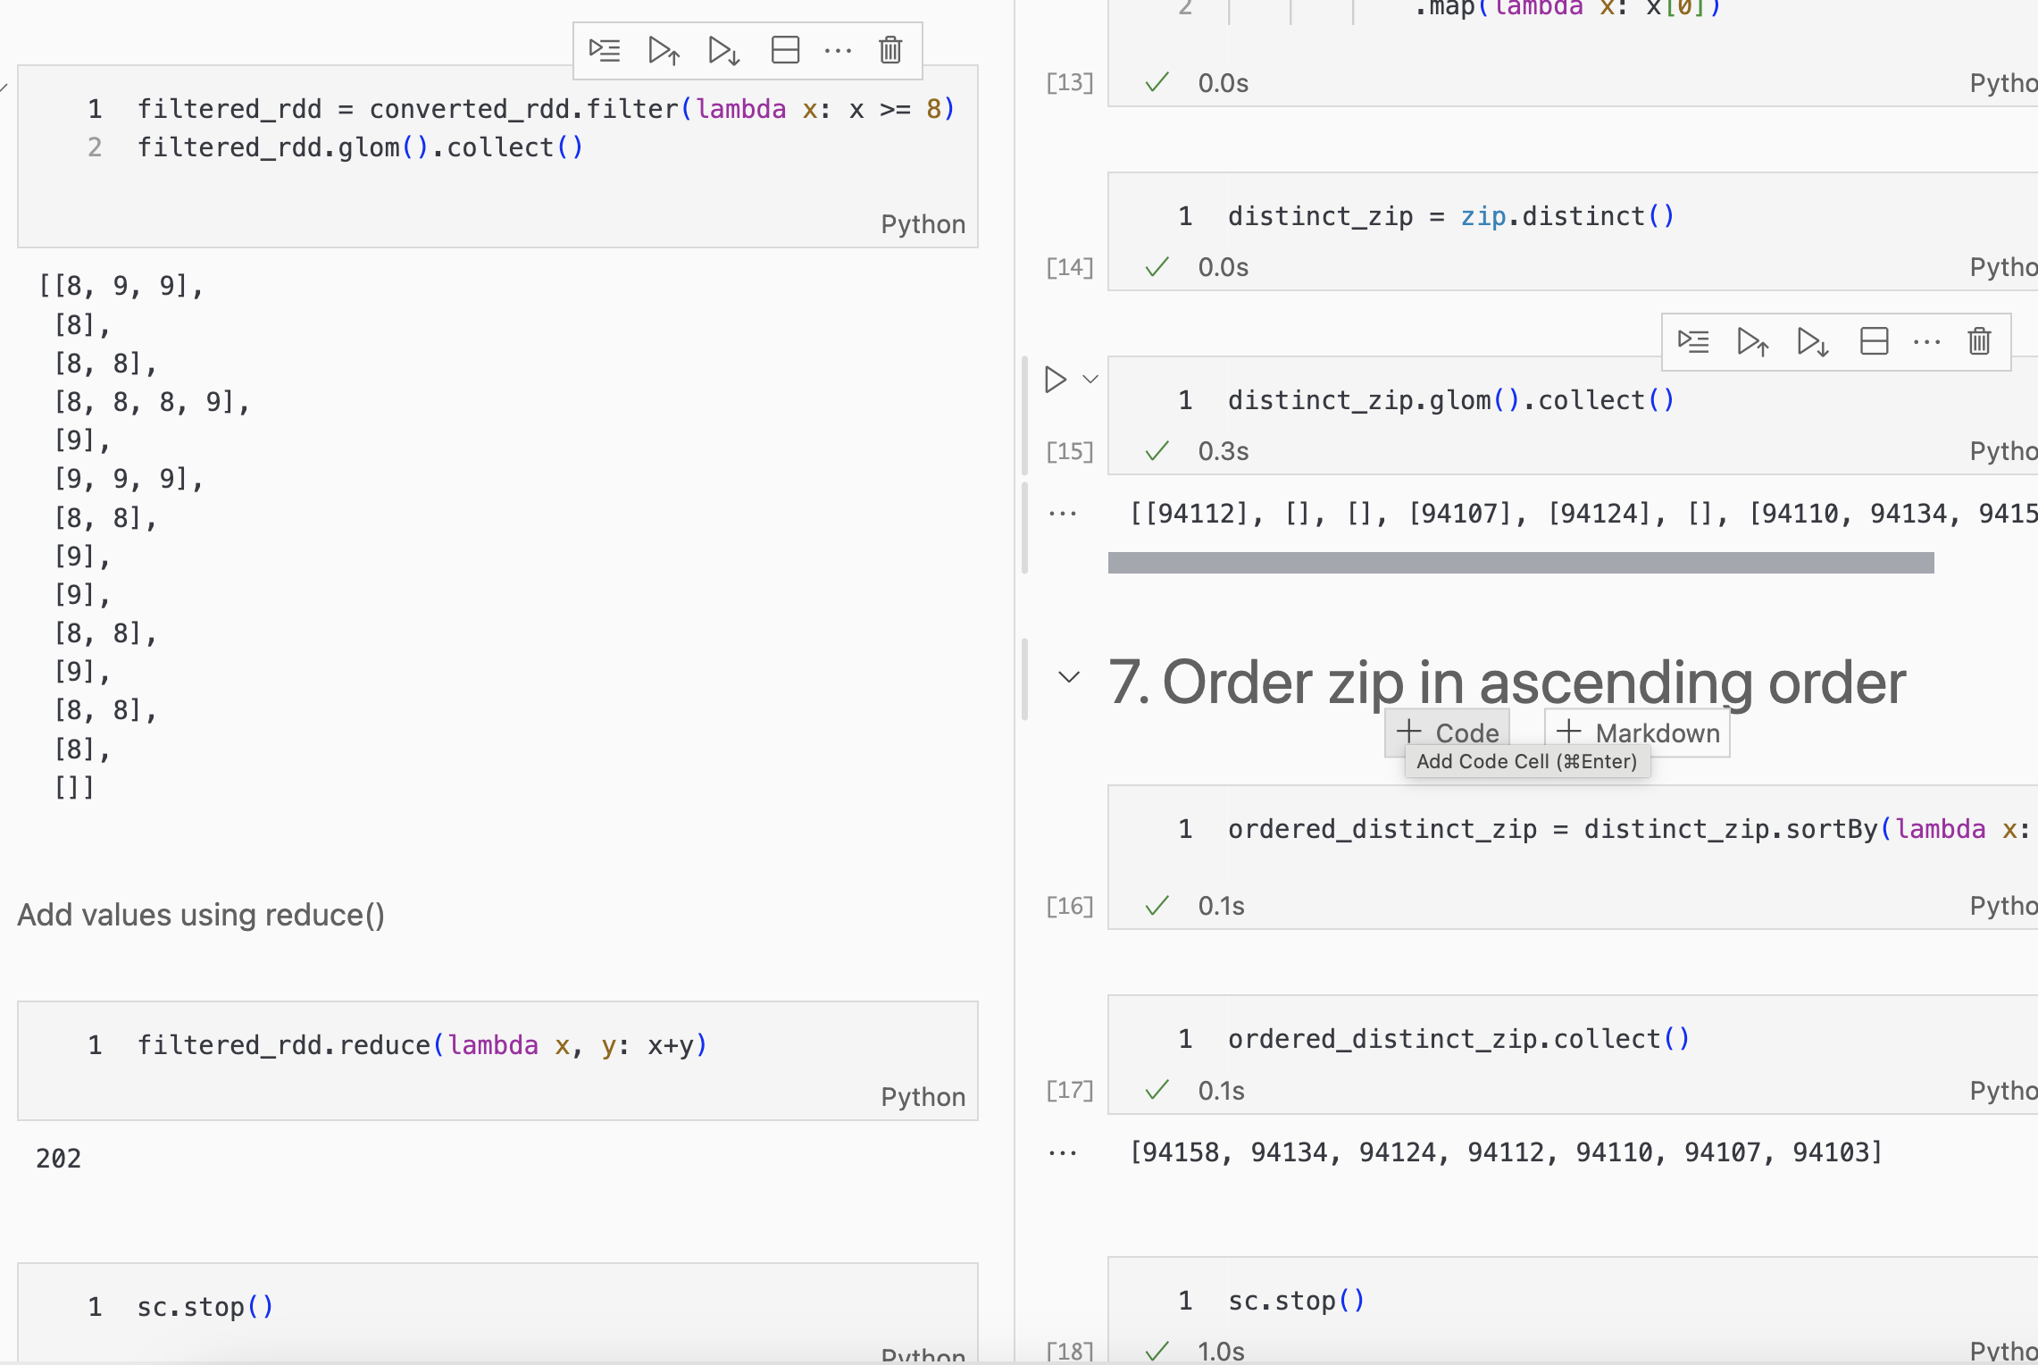The height and width of the screenshot is (1365, 2038).
Task: Run by line on distinct_zip.glom cell
Action: pyautogui.click(x=1692, y=341)
